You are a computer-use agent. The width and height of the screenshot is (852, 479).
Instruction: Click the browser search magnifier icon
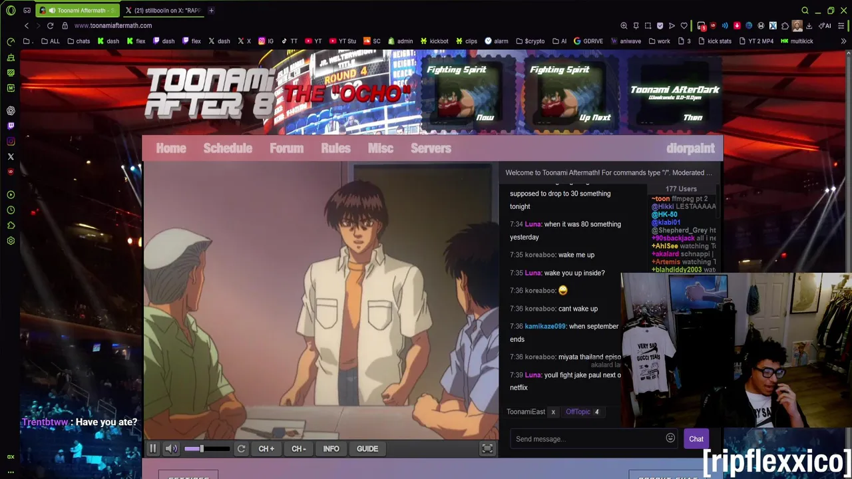coord(805,11)
